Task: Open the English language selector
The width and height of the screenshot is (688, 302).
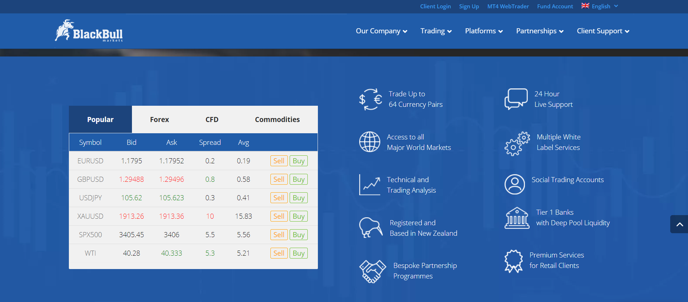Action: (x=600, y=6)
